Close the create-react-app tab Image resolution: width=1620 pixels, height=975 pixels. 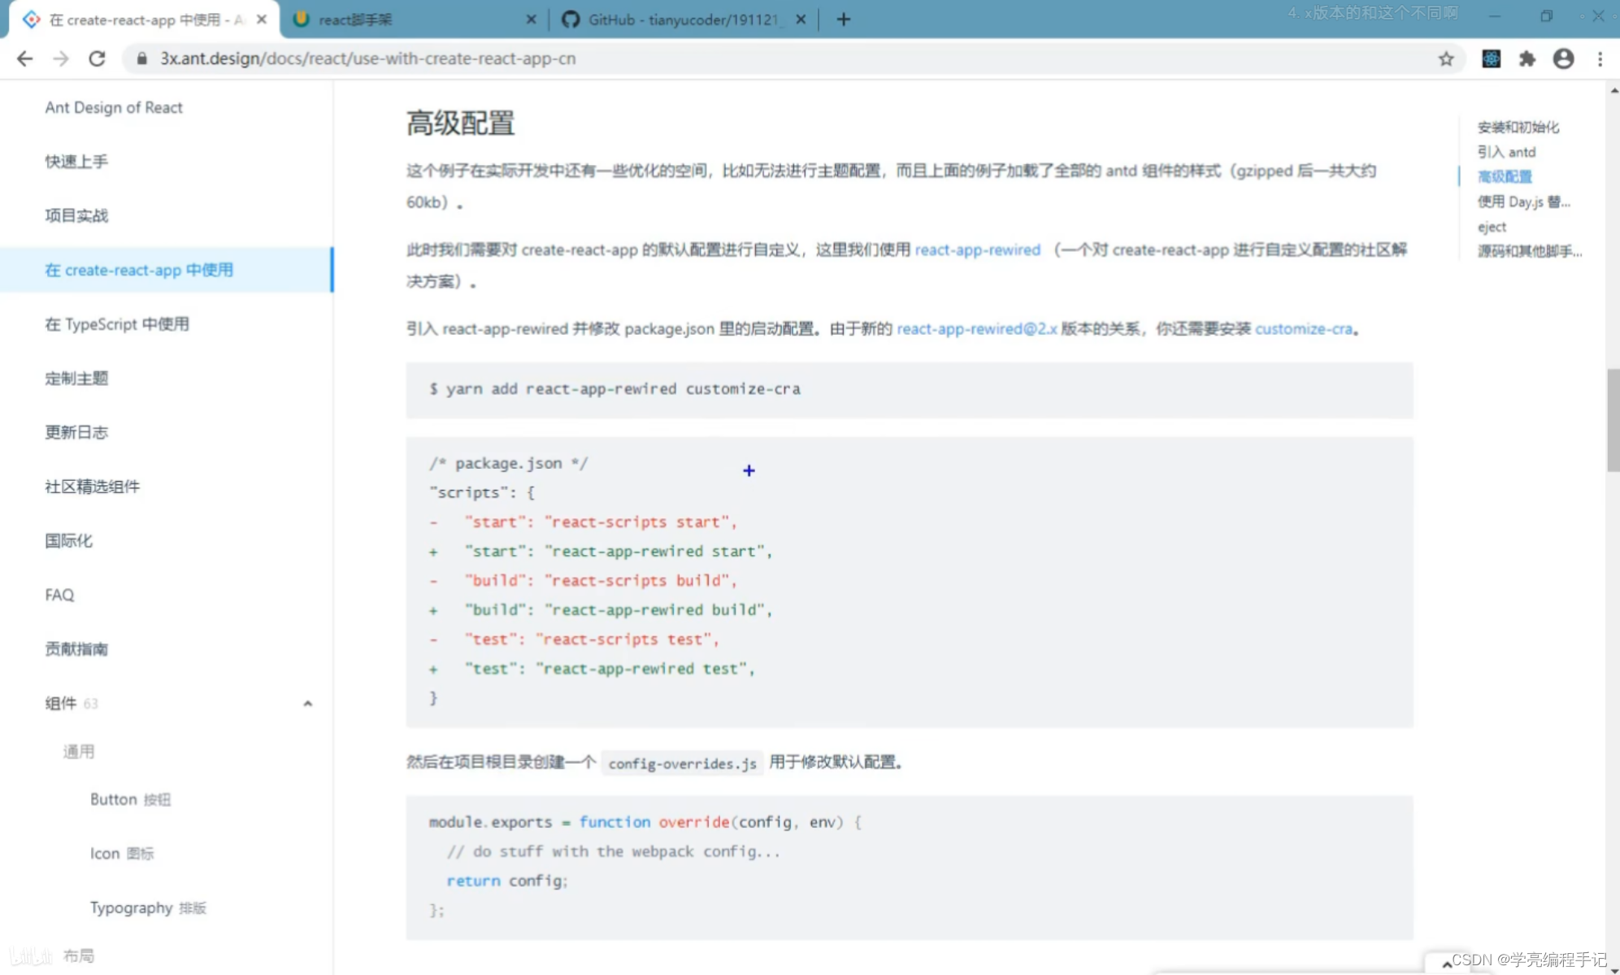pyautogui.click(x=261, y=19)
